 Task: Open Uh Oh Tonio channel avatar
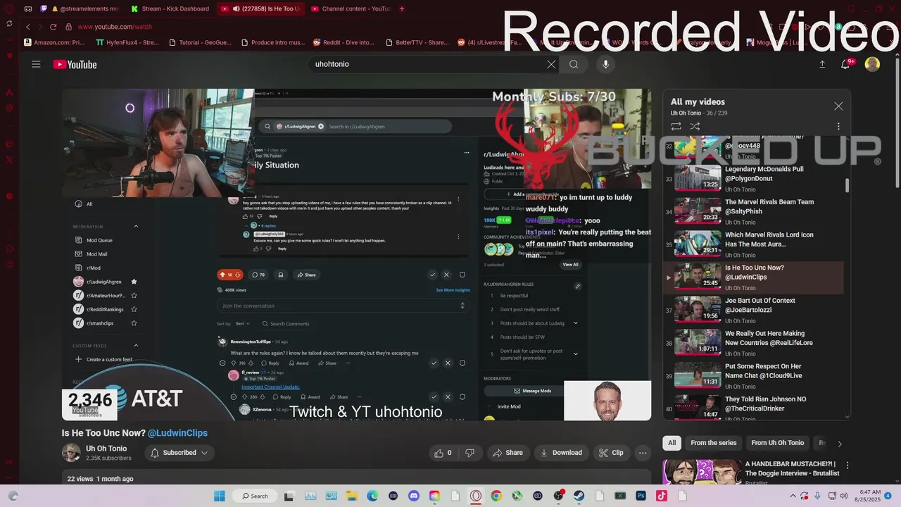[71, 453]
